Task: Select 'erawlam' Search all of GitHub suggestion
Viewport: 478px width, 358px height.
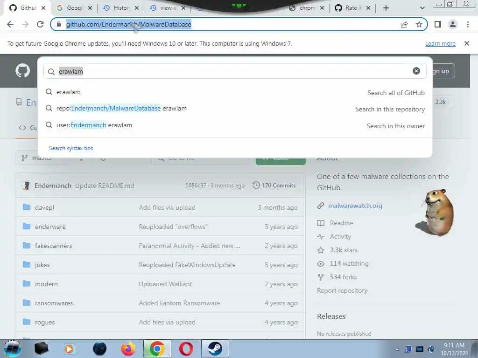Action: (x=235, y=92)
